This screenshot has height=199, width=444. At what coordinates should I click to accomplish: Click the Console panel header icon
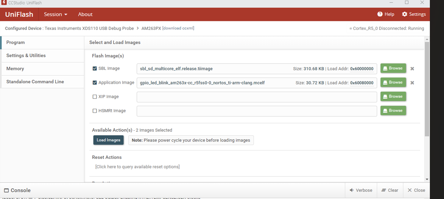(6, 191)
